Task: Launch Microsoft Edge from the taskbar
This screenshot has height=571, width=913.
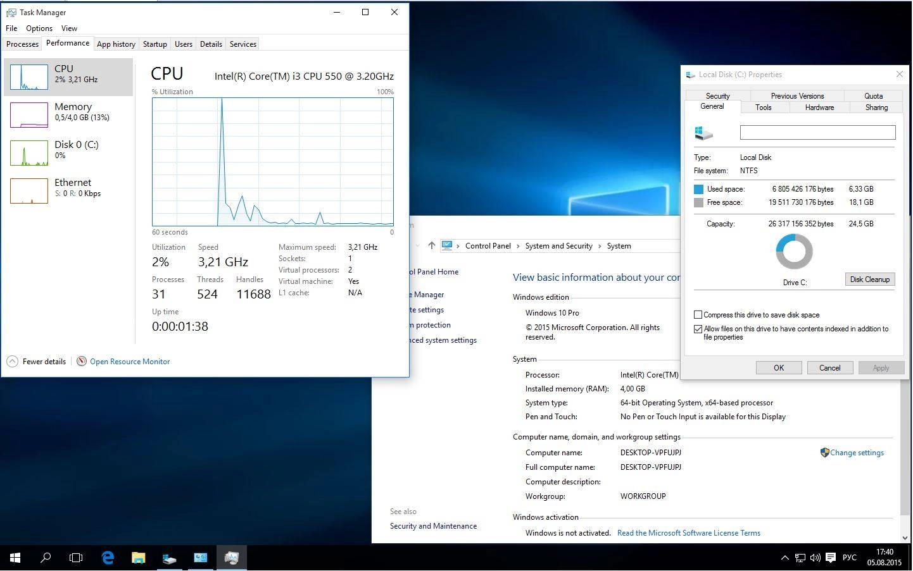Action: point(108,557)
